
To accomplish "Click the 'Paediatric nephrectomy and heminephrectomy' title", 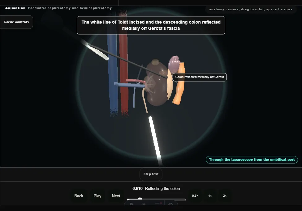I will coord(70,8).
